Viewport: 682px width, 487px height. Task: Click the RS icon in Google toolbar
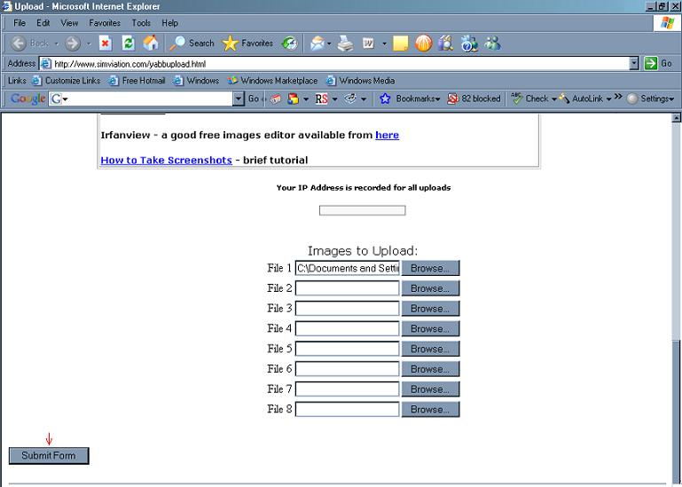[321, 99]
